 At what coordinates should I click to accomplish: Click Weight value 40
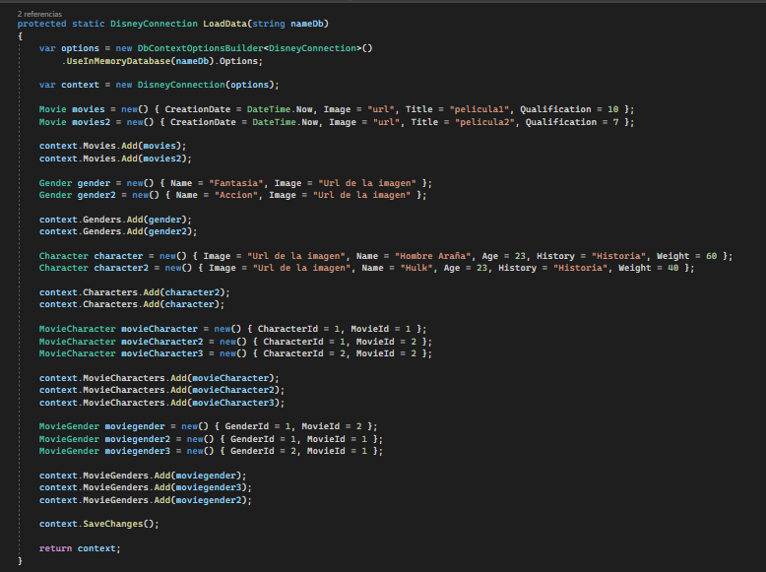[673, 268]
